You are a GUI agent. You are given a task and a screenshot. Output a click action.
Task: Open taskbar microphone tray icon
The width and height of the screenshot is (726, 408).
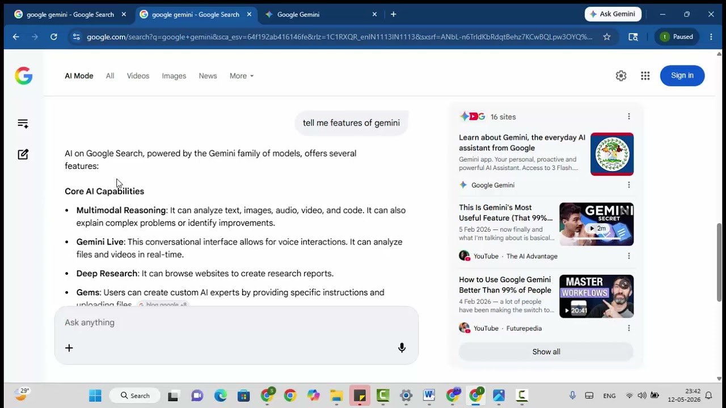(x=572, y=396)
